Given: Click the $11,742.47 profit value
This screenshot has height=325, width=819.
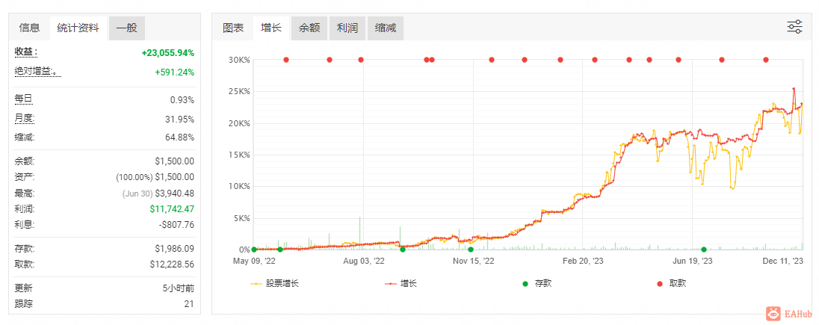Looking at the screenshot, I should click(171, 209).
